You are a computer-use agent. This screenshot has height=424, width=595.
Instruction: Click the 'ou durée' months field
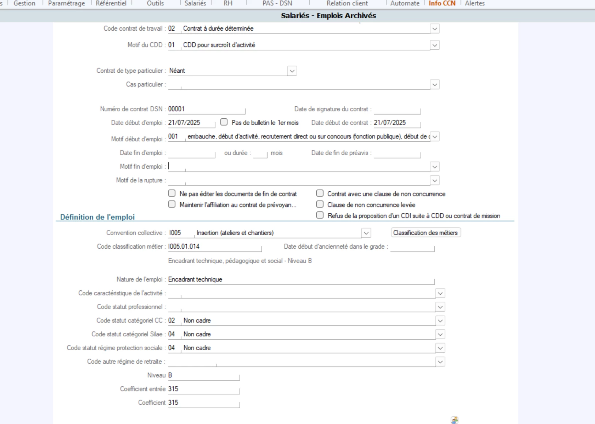(260, 153)
